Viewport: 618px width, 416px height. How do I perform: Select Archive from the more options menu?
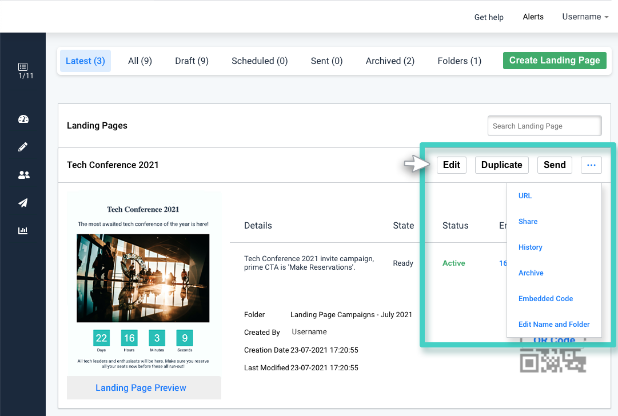[x=531, y=273]
